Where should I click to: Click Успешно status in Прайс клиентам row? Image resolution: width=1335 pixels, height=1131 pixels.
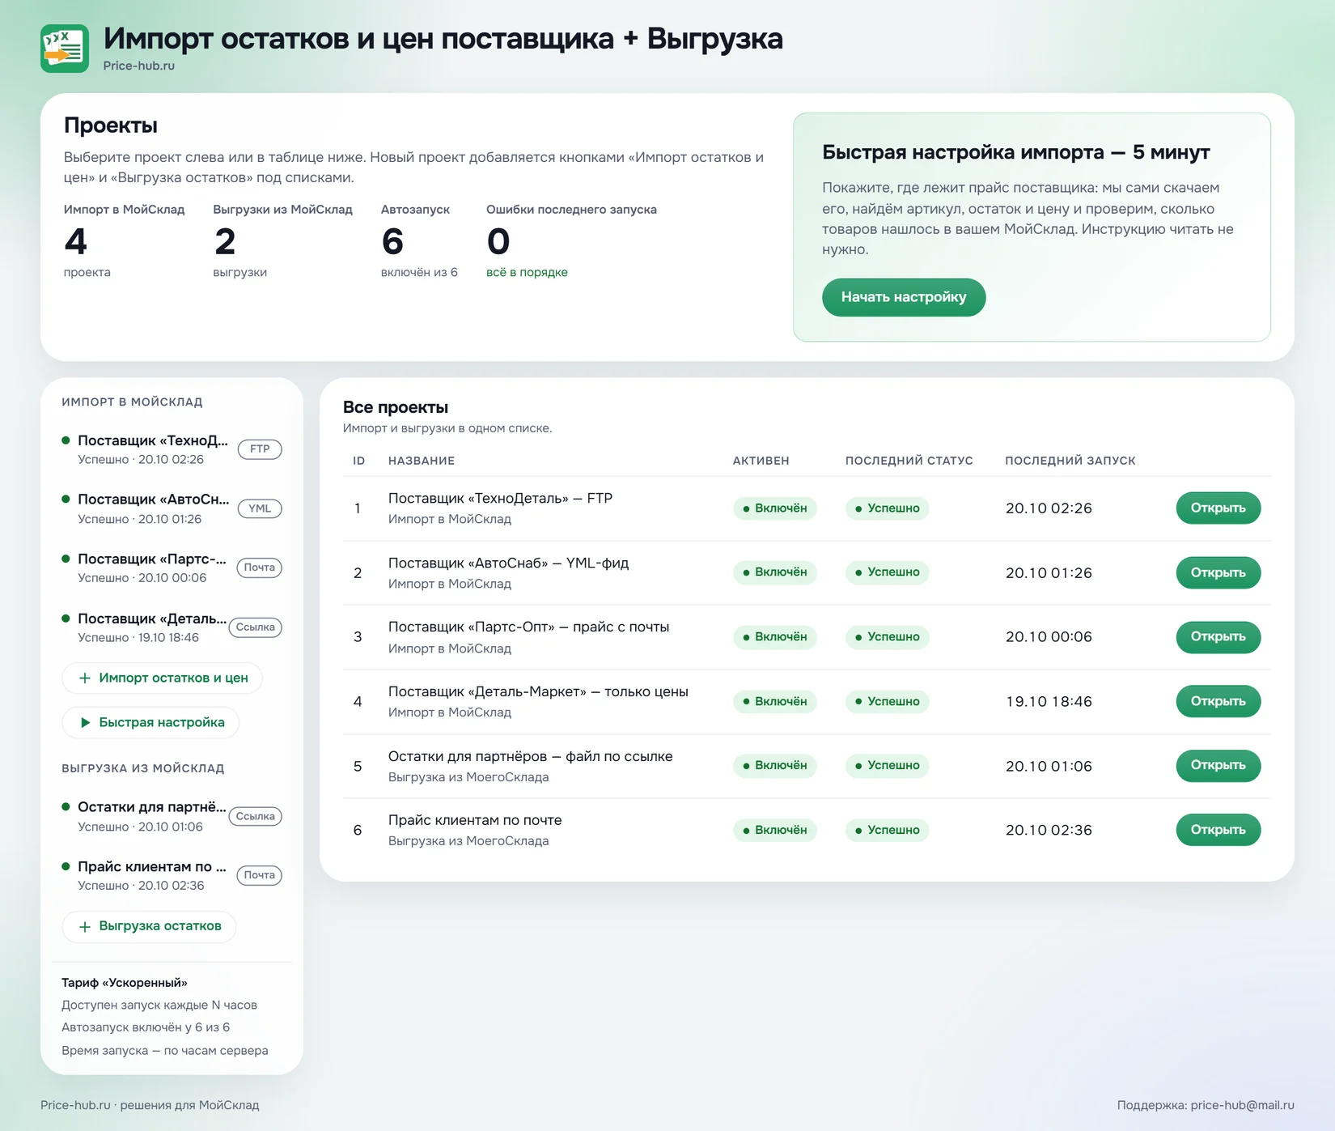[888, 830]
